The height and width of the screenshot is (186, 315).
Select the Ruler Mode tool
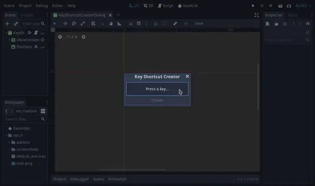(x=119, y=24)
